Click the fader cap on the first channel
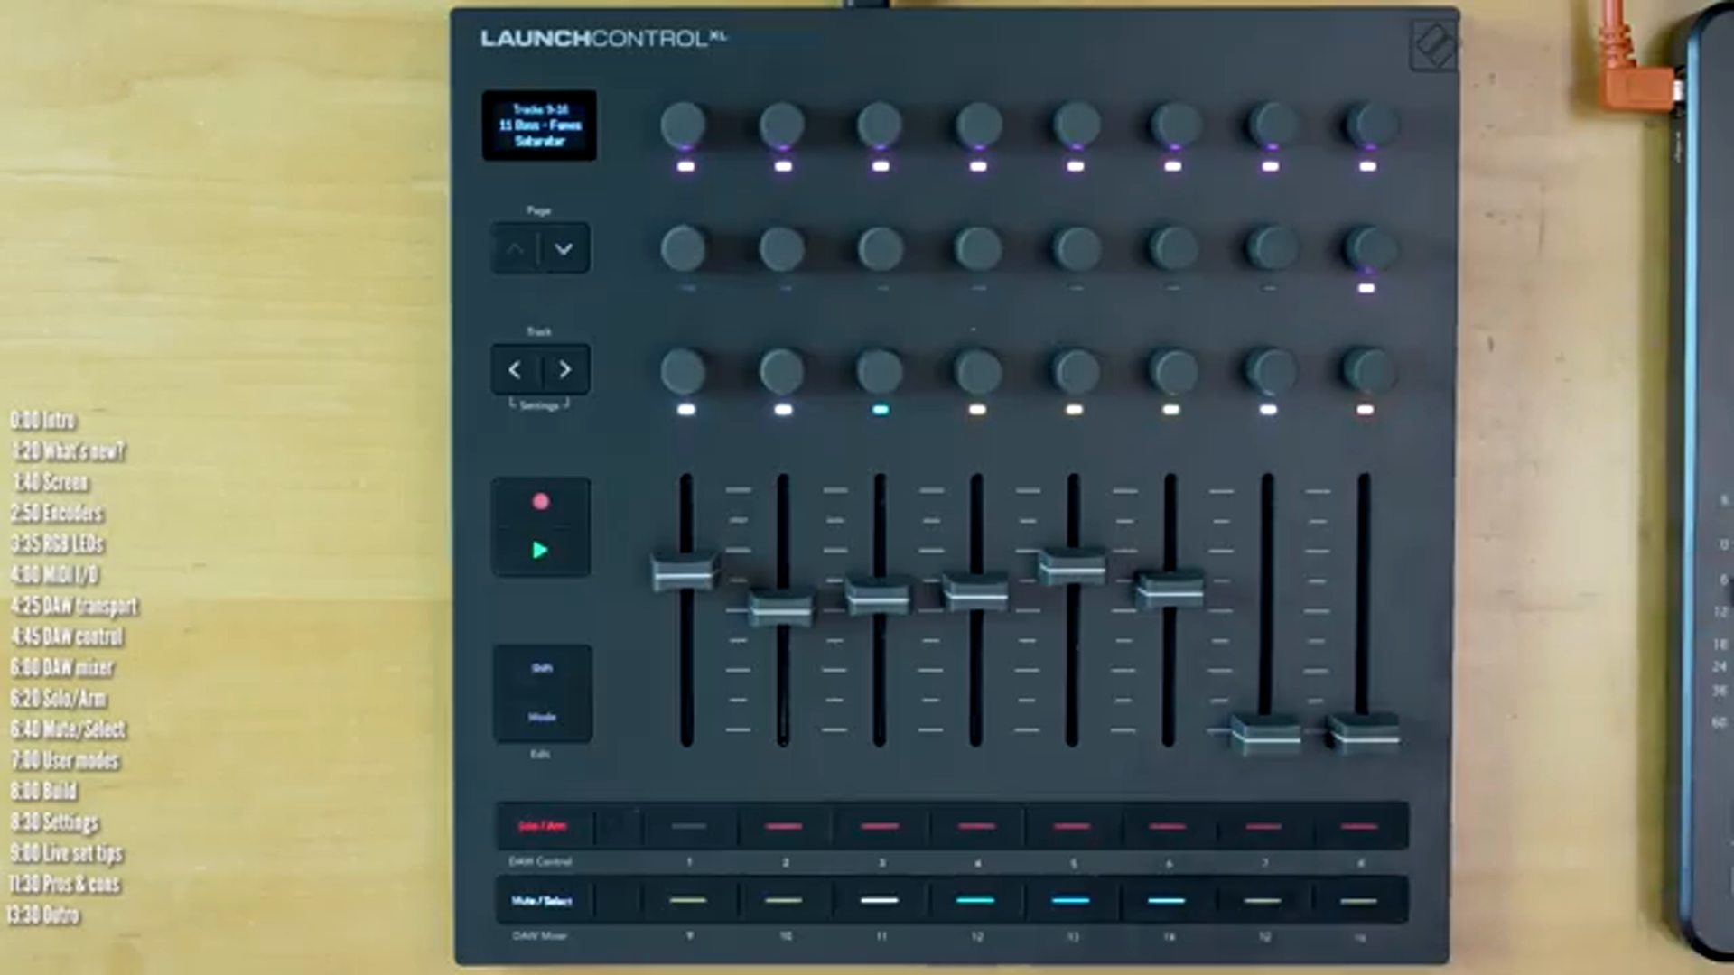This screenshot has width=1734, height=975. tap(685, 571)
